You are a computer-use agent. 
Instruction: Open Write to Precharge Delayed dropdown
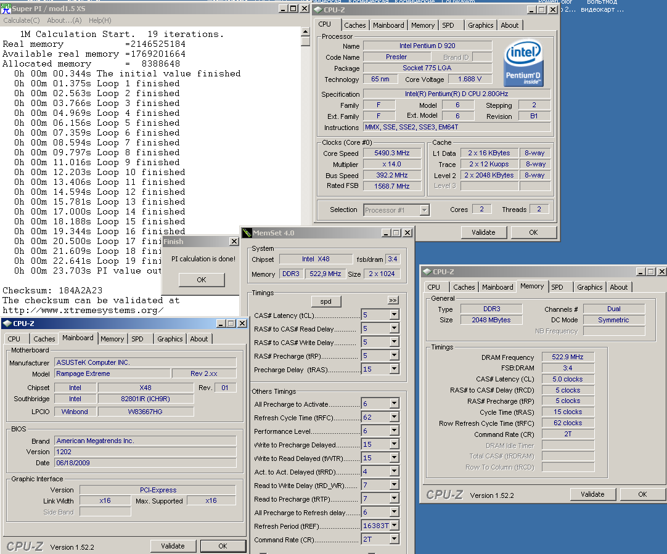[395, 444]
